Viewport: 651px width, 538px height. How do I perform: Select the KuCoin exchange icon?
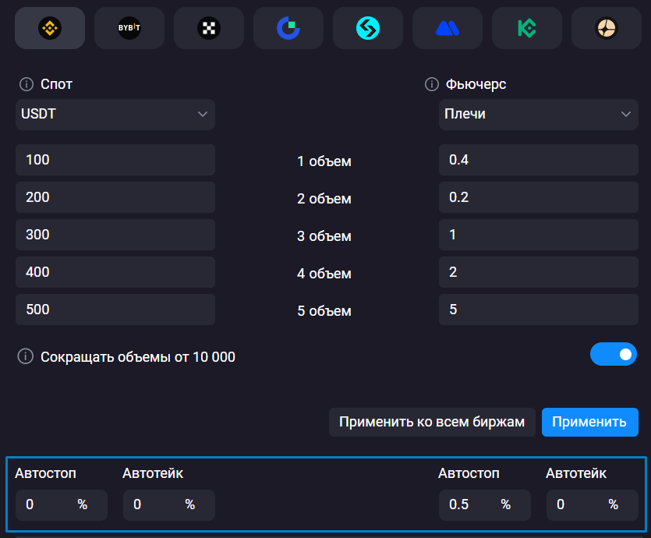tap(527, 28)
